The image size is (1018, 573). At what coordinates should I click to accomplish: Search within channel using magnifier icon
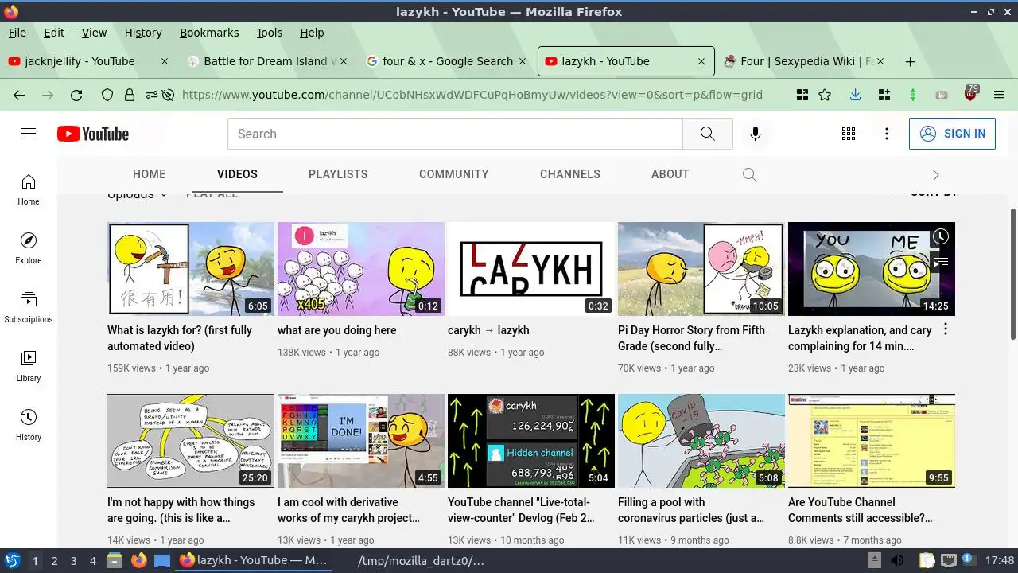pyautogui.click(x=749, y=174)
